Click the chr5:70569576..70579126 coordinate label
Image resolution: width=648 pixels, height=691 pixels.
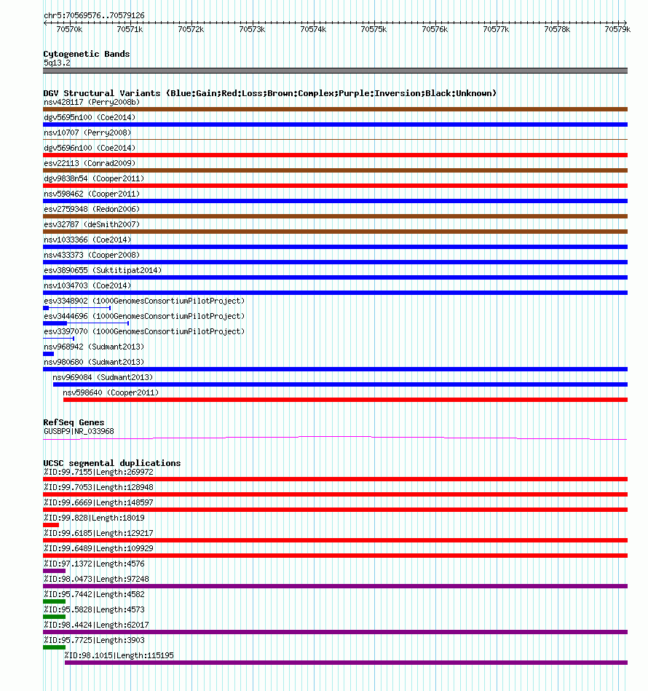point(94,15)
